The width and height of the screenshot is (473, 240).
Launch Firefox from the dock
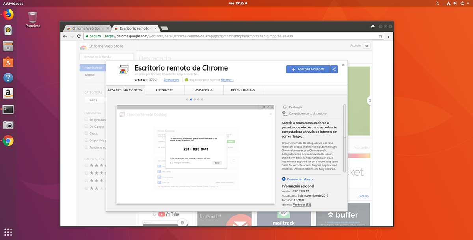click(x=8, y=15)
